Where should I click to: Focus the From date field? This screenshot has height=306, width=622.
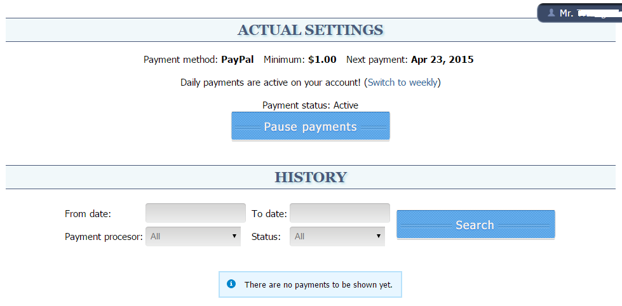coord(196,213)
